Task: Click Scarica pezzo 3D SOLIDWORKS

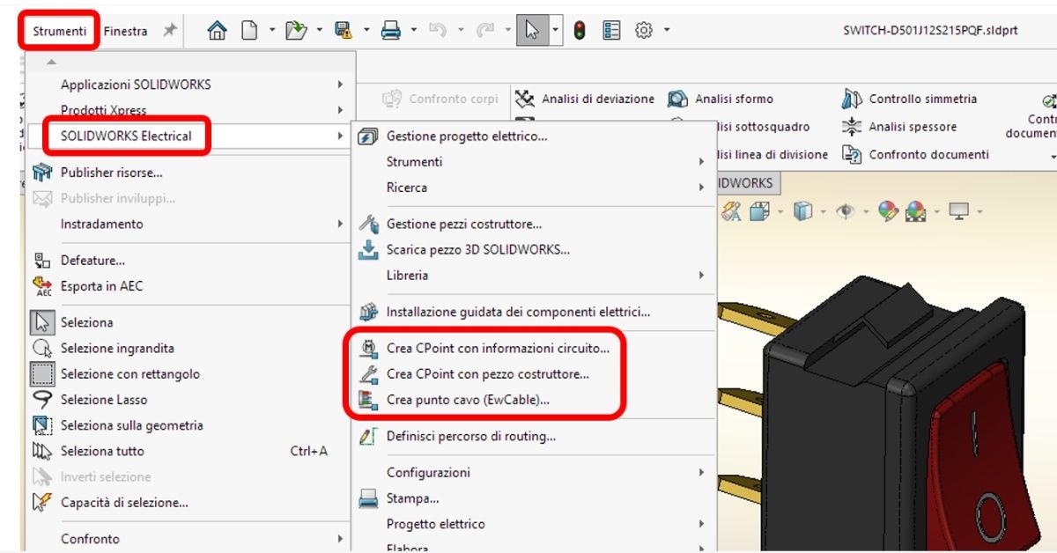Action: coord(477,250)
